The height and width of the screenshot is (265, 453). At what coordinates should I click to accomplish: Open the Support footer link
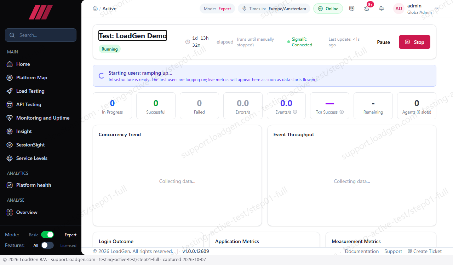[x=393, y=251]
